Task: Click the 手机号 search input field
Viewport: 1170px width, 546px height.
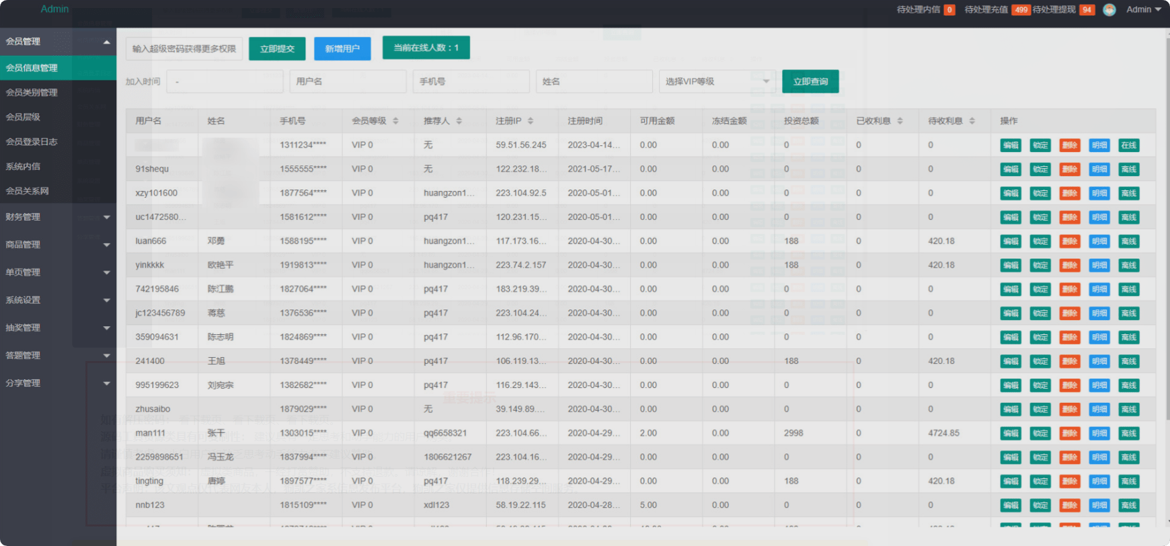Action: pyautogui.click(x=471, y=81)
